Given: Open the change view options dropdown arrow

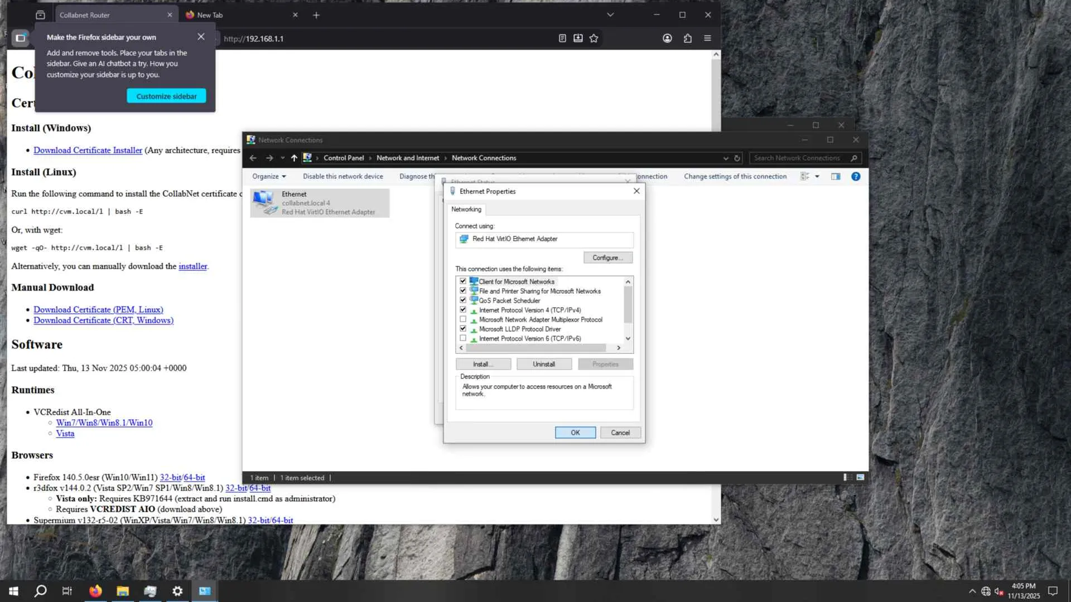Looking at the screenshot, I should 817,177.
